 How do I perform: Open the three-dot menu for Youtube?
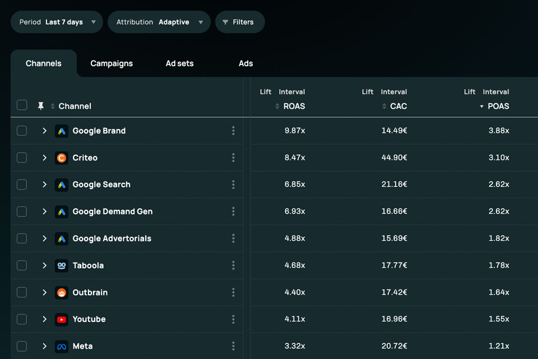click(233, 319)
